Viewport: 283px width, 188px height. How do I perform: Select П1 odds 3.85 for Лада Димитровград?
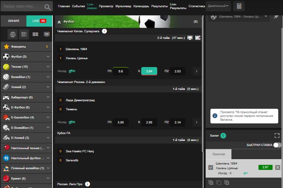click(120, 122)
